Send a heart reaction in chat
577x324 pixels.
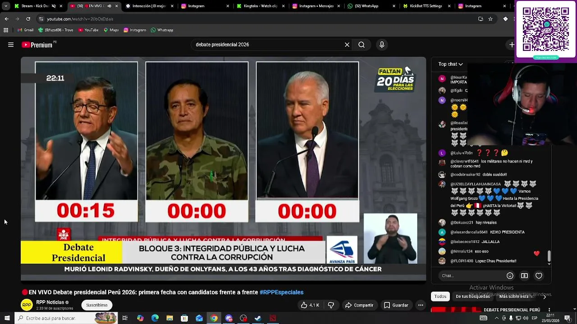(539, 275)
